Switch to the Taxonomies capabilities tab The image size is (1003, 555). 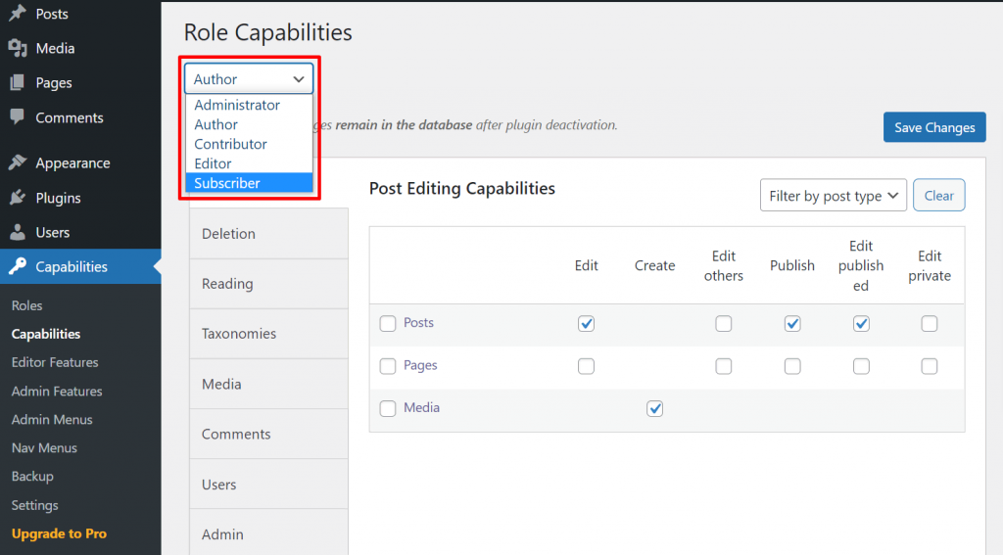coord(239,334)
